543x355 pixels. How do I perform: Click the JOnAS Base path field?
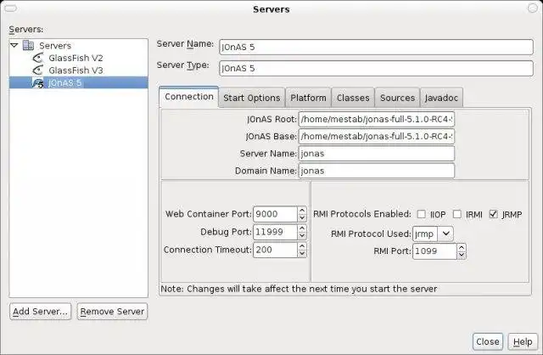[x=377, y=136]
